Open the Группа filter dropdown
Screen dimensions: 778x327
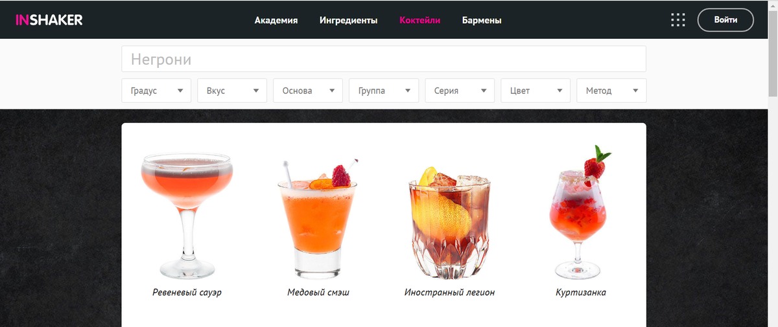point(384,91)
